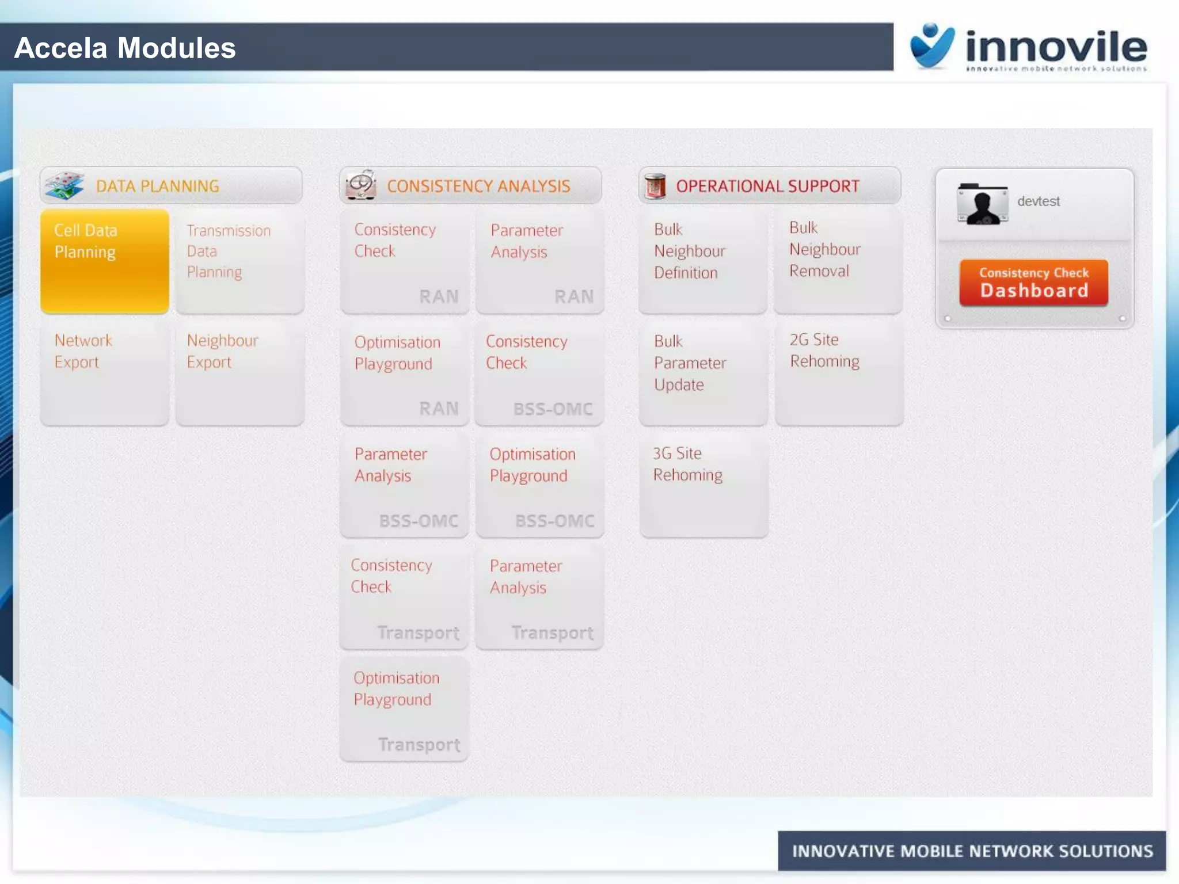Open the 2G Site Rehoming tile
1179x884 pixels.
pos(839,372)
